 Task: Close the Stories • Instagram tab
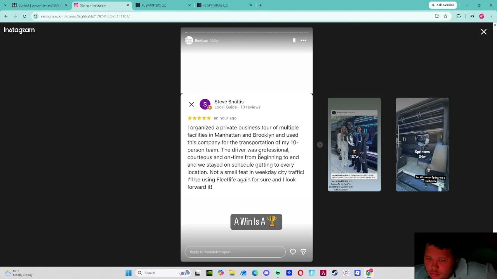coord(128,5)
